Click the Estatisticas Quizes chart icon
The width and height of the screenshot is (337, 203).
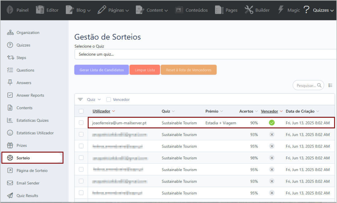[10, 120]
